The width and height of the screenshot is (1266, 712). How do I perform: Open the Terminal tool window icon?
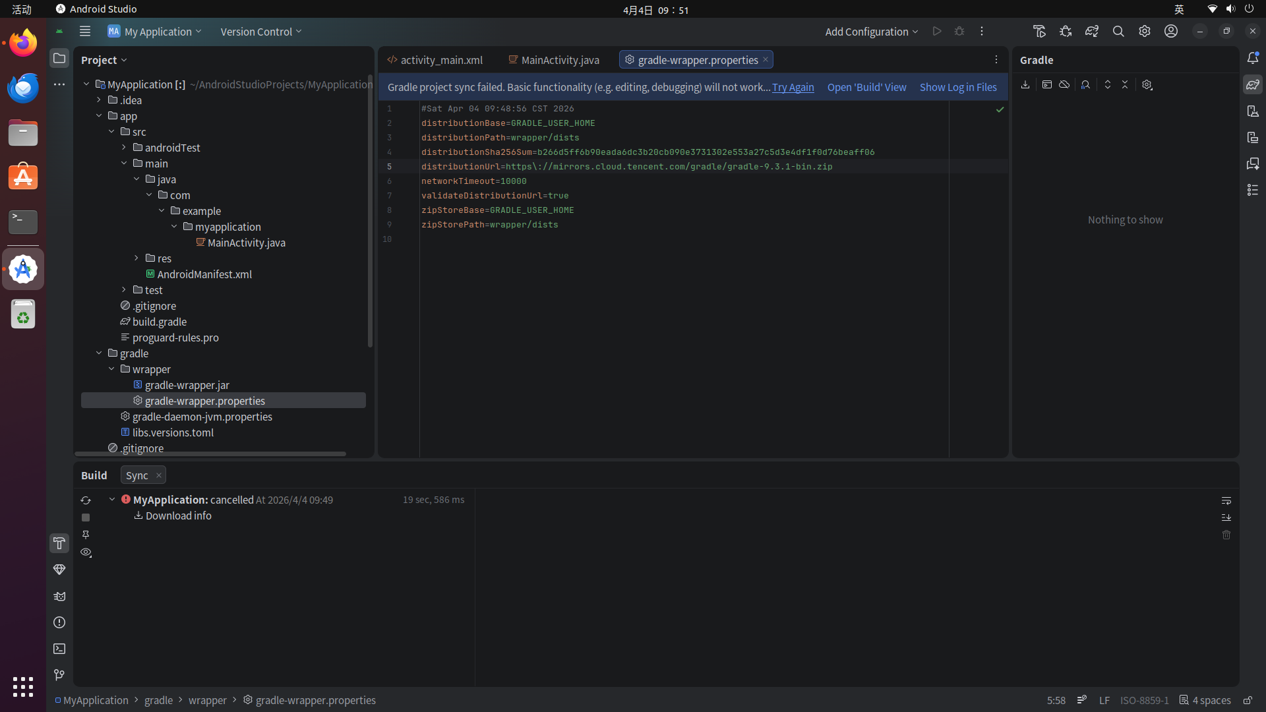[x=59, y=649]
